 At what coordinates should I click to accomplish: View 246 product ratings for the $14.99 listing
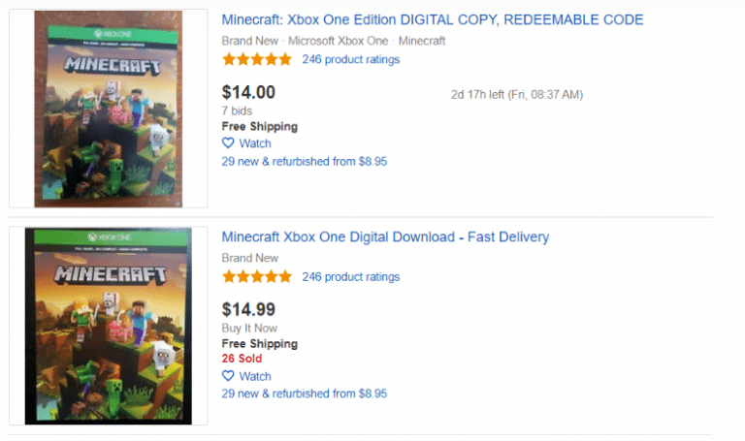(350, 276)
